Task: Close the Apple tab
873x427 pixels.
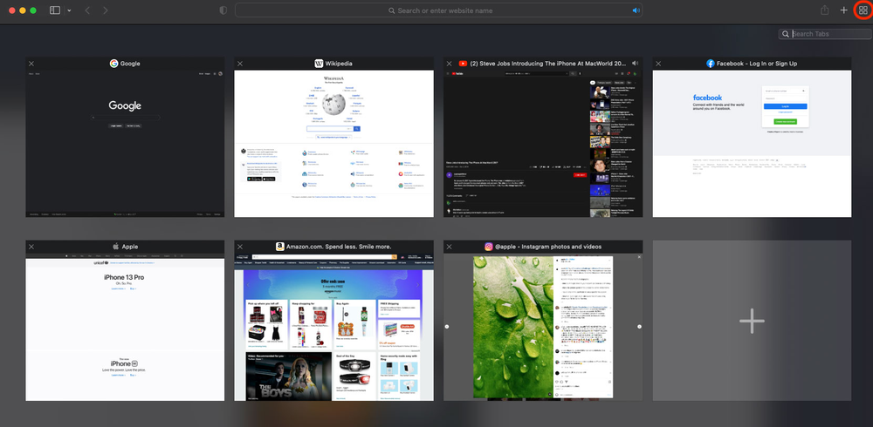Action: (31, 247)
